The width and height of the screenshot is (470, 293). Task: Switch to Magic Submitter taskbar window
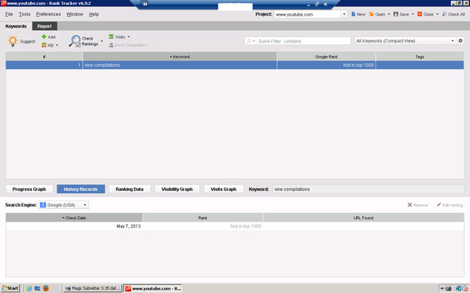coord(93,288)
